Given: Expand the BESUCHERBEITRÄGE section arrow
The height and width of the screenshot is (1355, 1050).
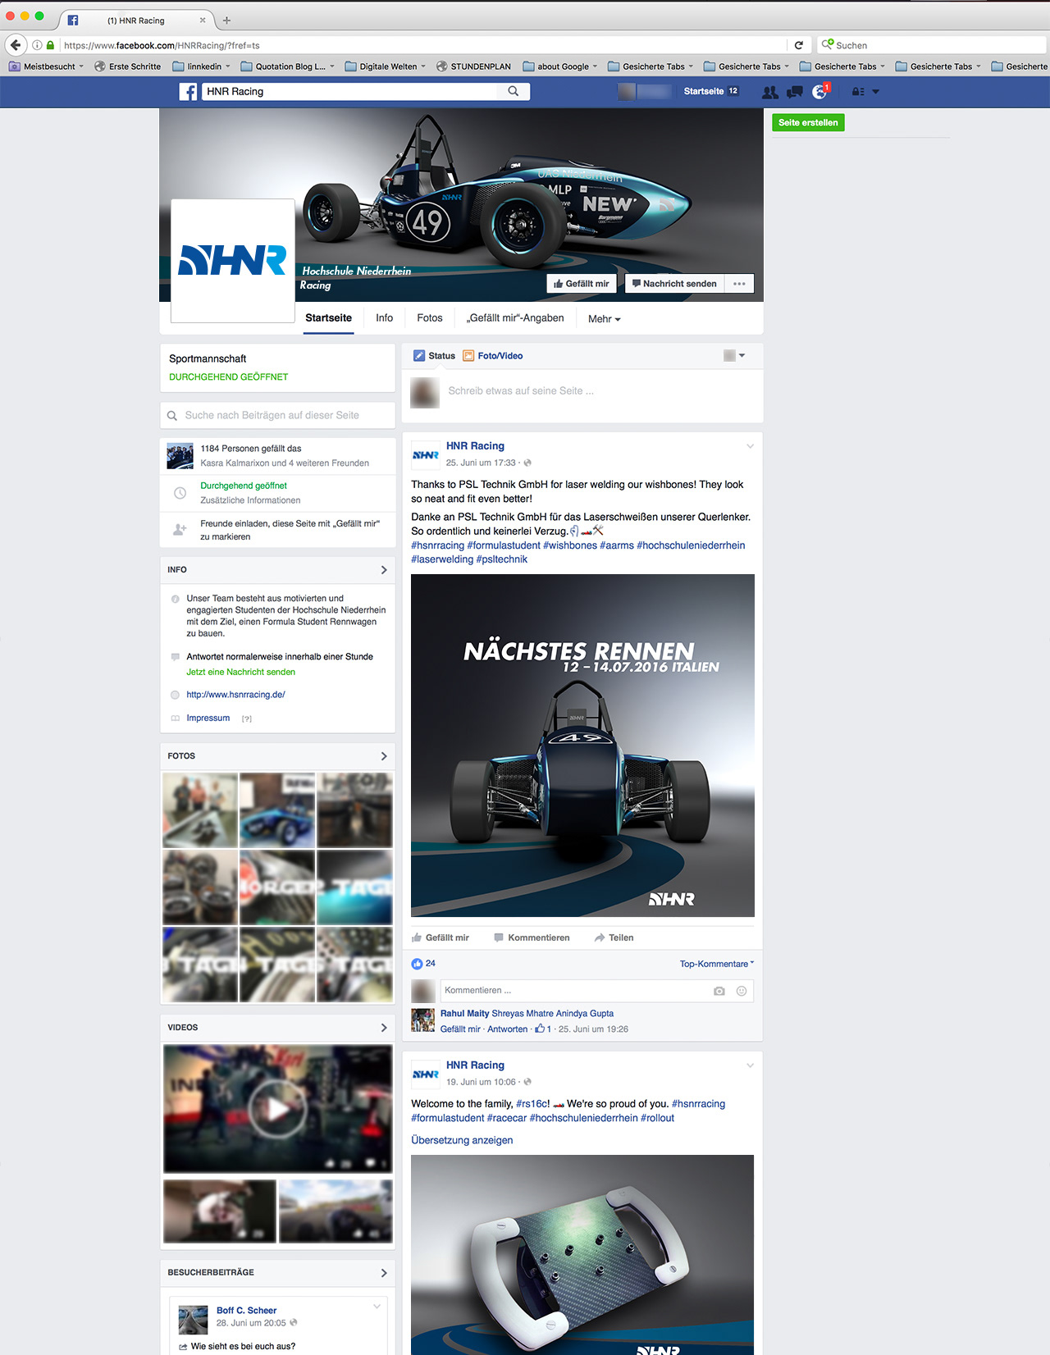Looking at the screenshot, I should coord(384,1273).
